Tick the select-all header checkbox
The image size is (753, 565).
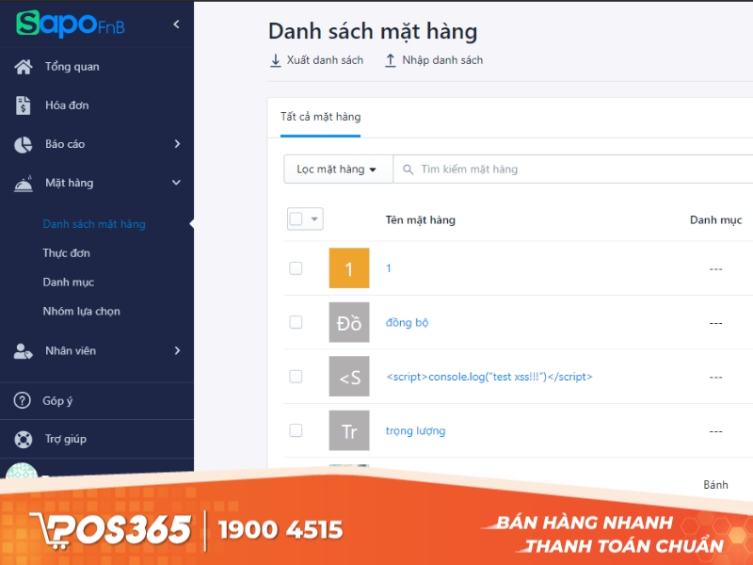point(296,218)
